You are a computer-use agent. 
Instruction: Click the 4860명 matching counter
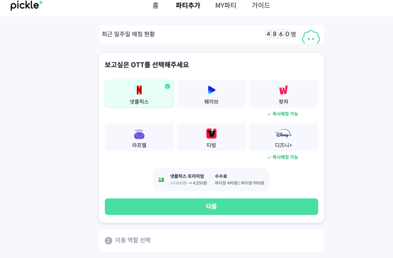(281, 34)
